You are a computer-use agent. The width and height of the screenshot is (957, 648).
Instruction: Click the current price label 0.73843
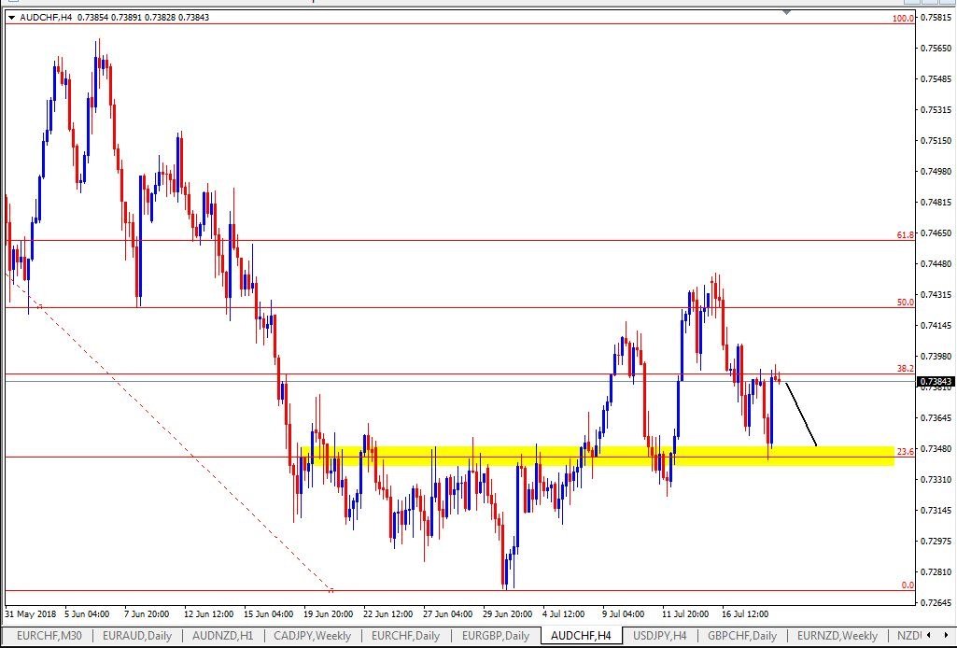pyautogui.click(x=935, y=381)
